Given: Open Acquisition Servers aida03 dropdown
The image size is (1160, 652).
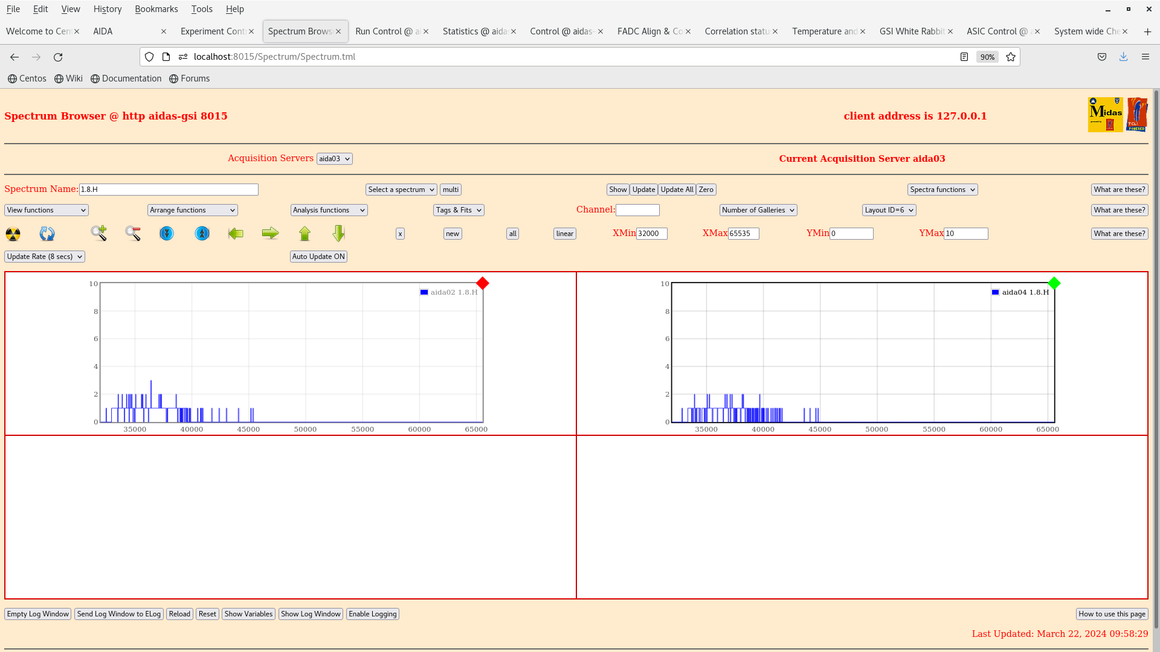Looking at the screenshot, I should [x=334, y=159].
